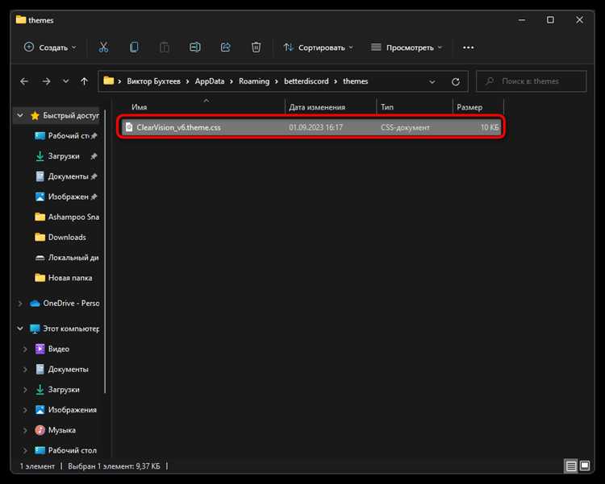Expand Видео node under Этот компьютер
This screenshot has width=605, height=484.
pos(25,350)
